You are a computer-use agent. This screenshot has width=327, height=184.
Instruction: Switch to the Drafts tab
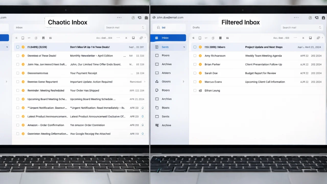pyautogui.click(x=196, y=27)
